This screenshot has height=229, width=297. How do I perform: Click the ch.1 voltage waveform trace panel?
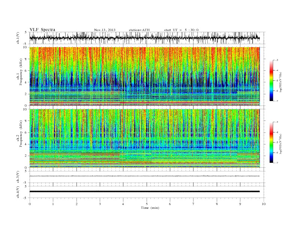click(x=147, y=38)
